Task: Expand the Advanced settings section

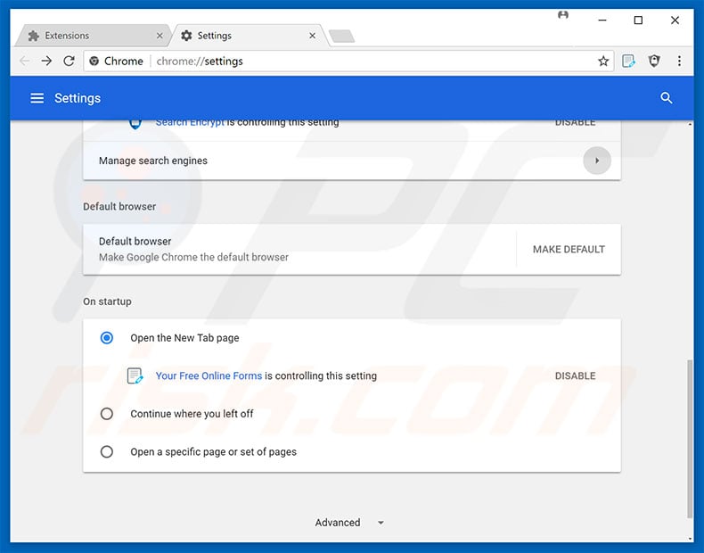Action: (349, 523)
